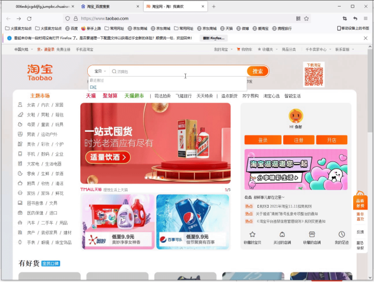Open the 百度 bookmark

pos(72,28)
